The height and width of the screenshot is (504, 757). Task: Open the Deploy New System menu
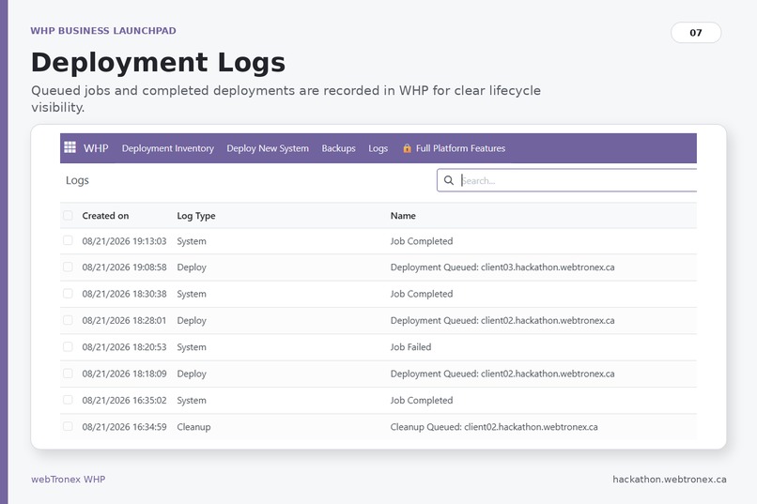pyautogui.click(x=268, y=148)
